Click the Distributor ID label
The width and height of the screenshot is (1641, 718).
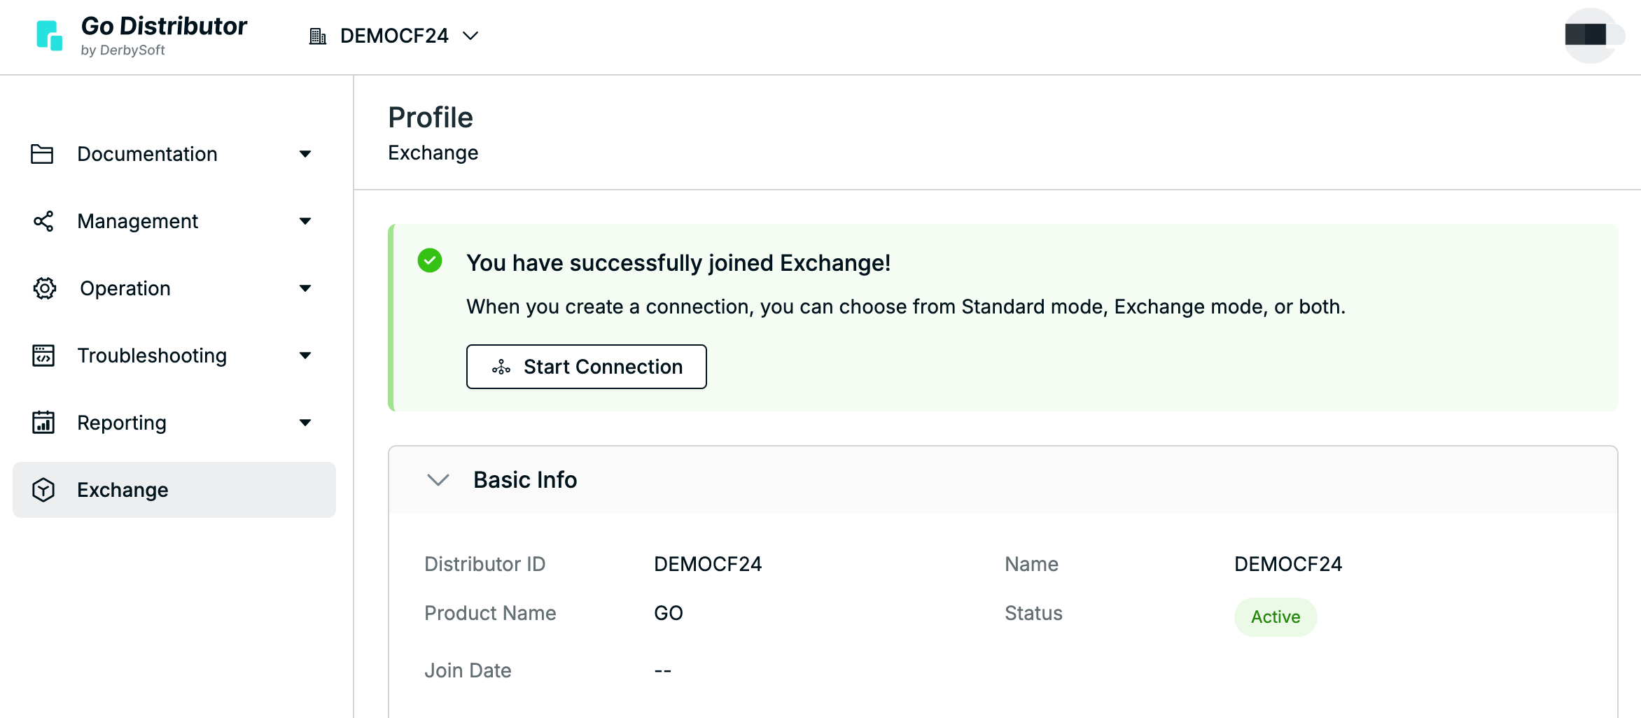484,564
